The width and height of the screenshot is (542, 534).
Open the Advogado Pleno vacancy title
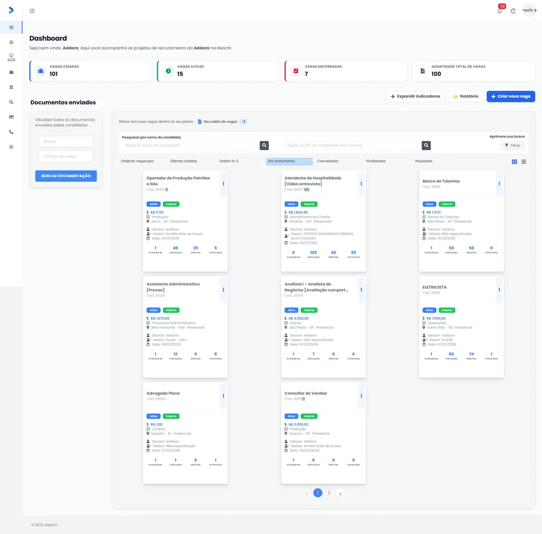click(163, 393)
